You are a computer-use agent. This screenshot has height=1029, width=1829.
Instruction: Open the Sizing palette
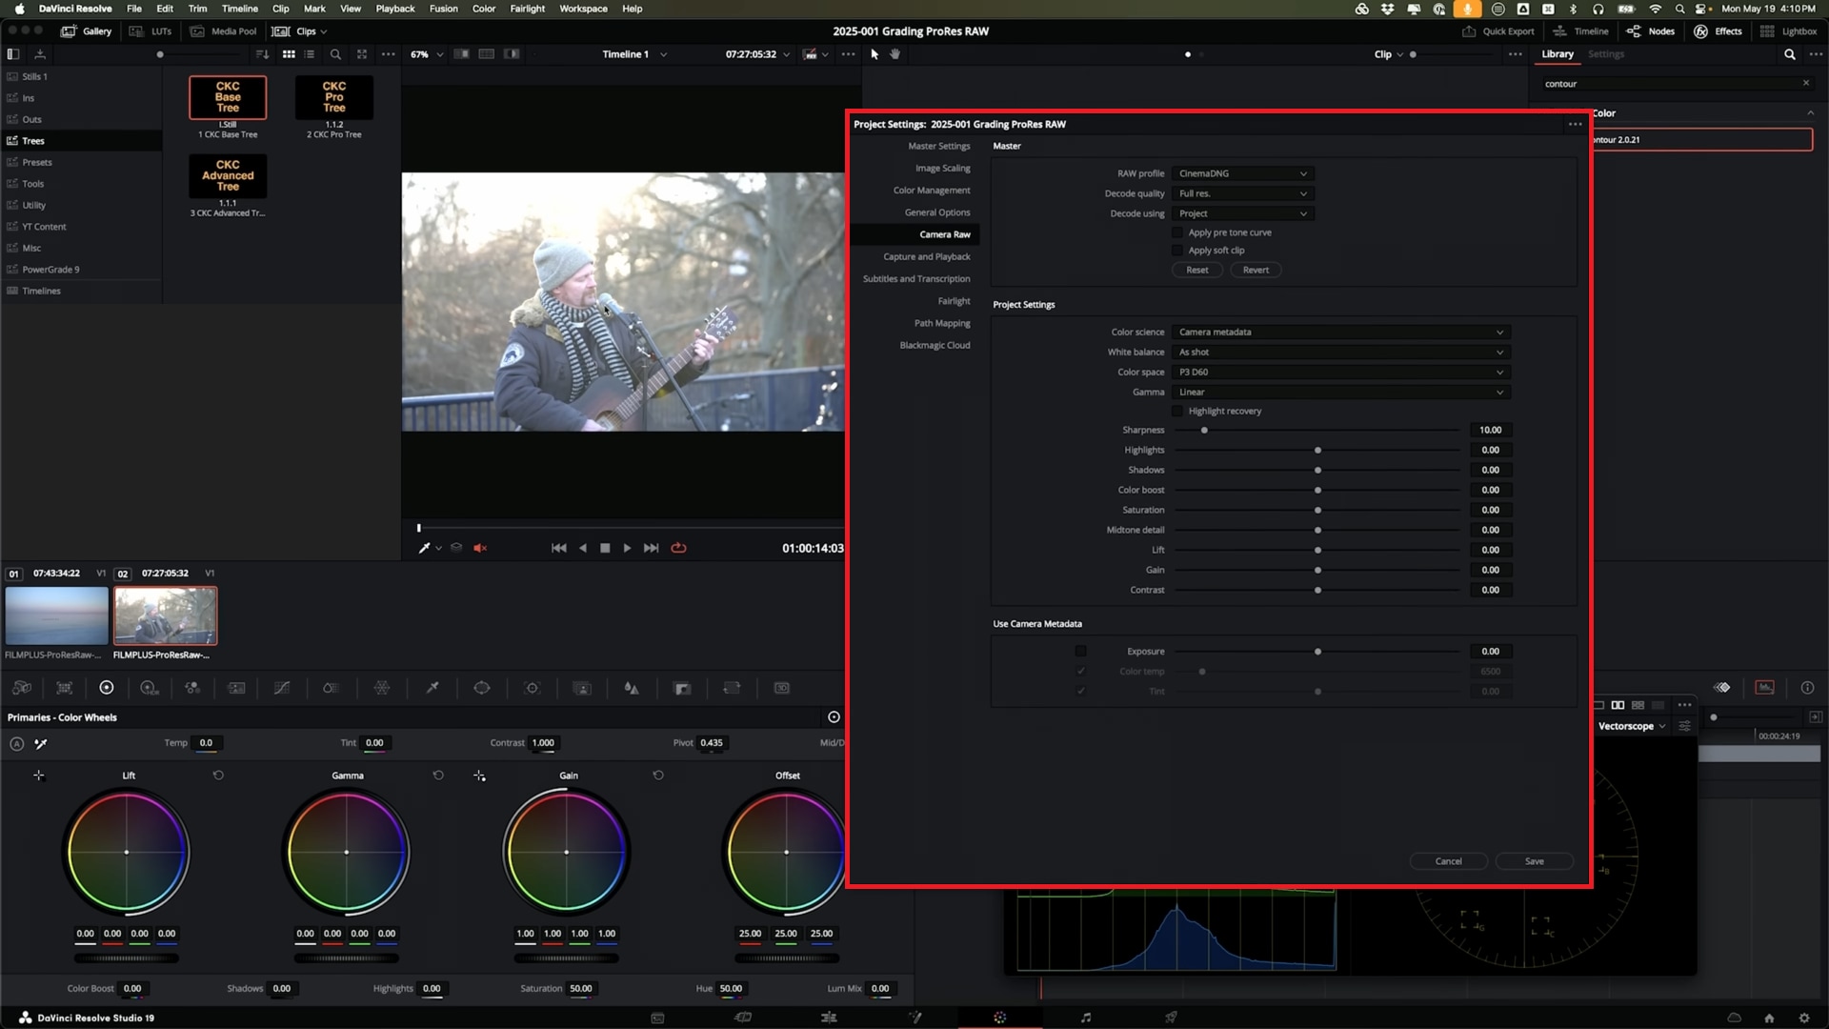[732, 688]
